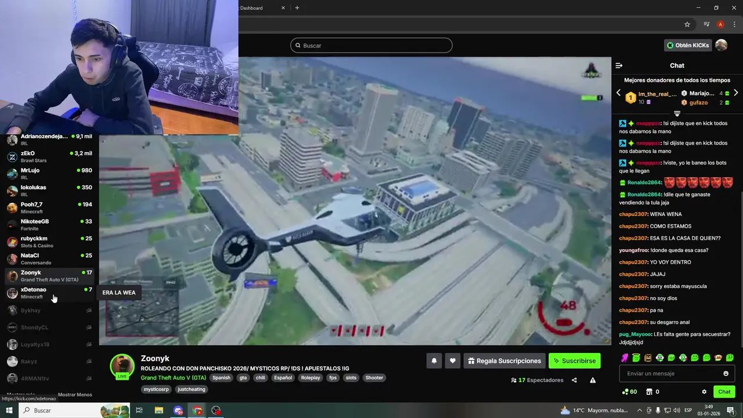Open Zoonyk's streamer avatar with LIVE badge
The height and width of the screenshot is (418, 743).
pos(122,367)
